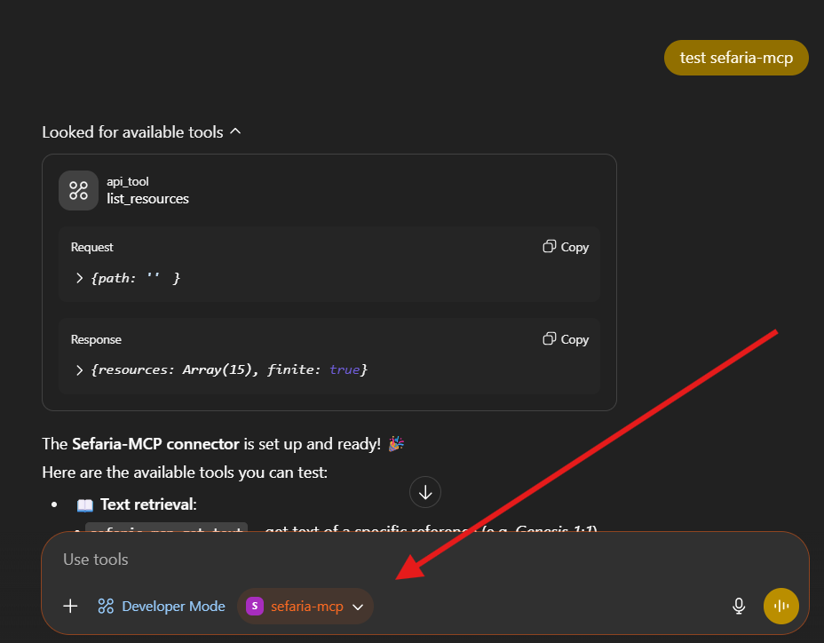The image size is (824, 643).
Task: Click 'Here are the available tools' line
Action: pyautogui.click(x=185, y=472)
